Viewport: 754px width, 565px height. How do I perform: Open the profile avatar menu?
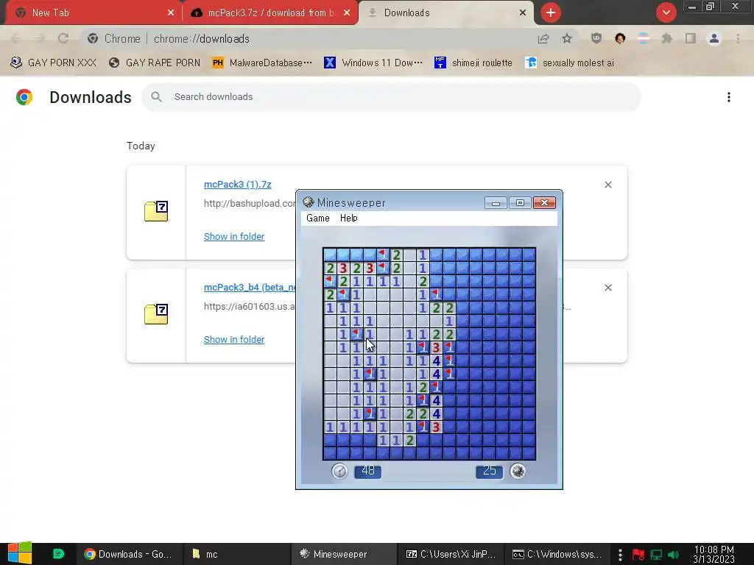[x=714, y=38]
